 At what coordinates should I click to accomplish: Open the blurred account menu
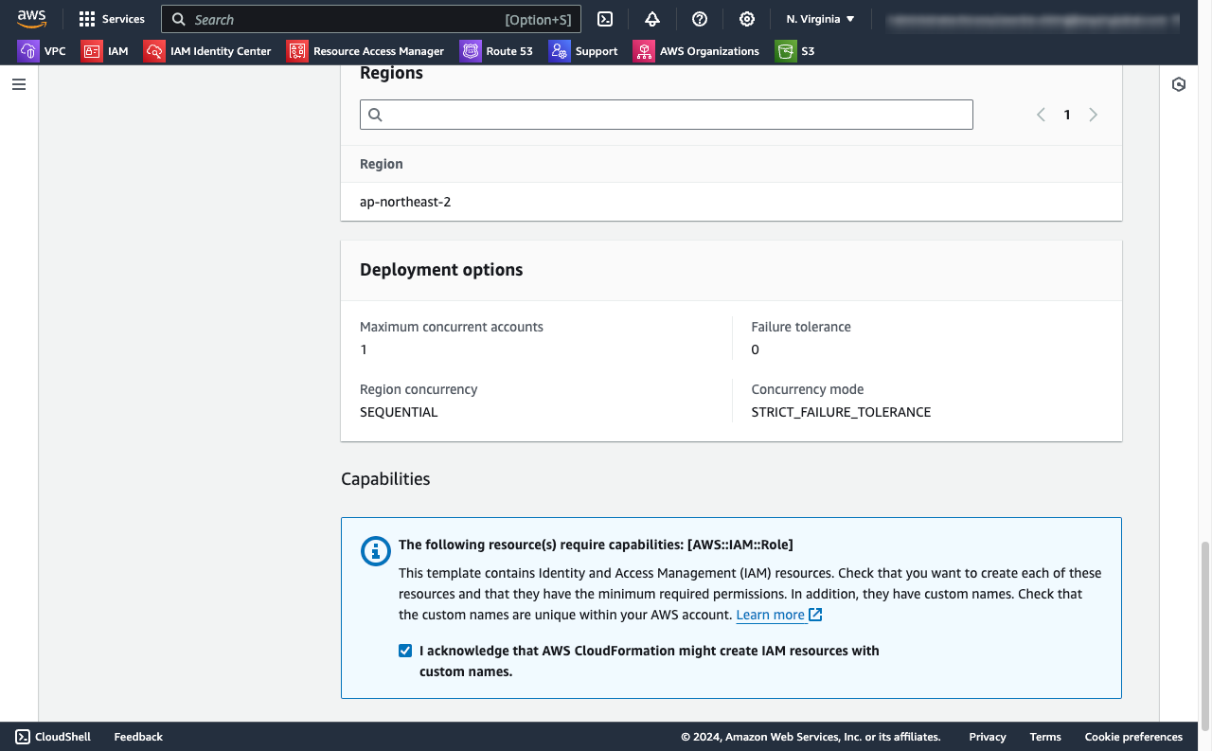[1031, 19]
